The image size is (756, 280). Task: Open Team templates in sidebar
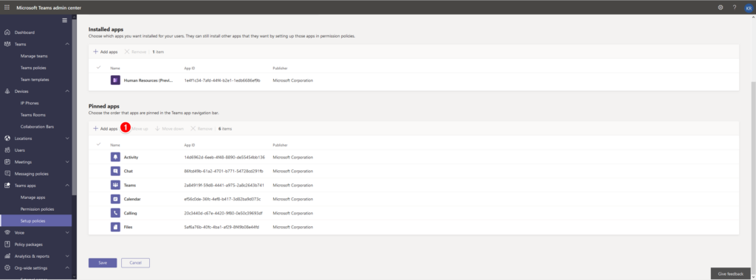[35, 80]
